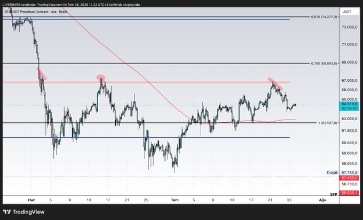
Task: Click the 56.700,0 price axis label
Action: [349, 184]
